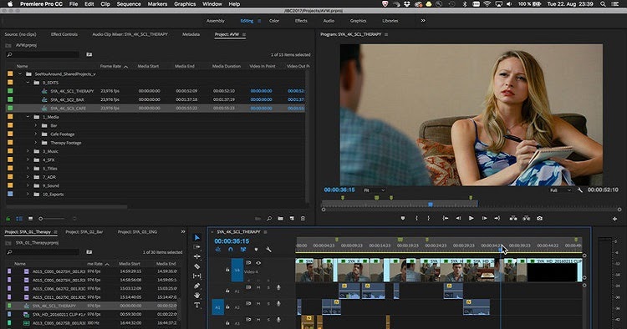
Task: Toggle Video 4 track output eye
Action: (258, 263)
